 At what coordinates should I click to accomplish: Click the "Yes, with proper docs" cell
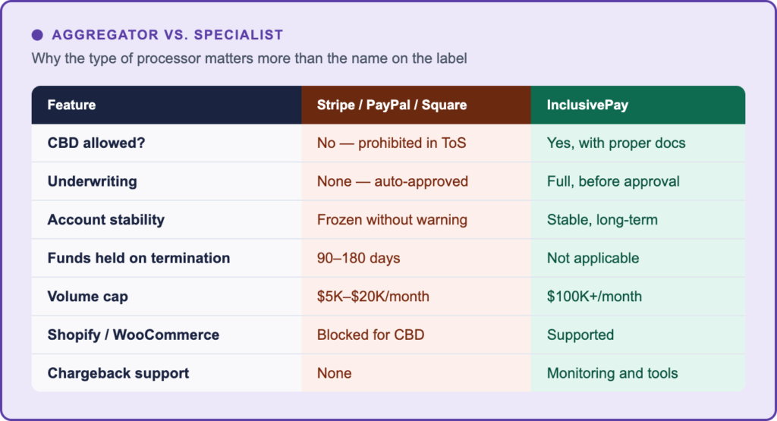pyautogui.click(x=616, y=143)
